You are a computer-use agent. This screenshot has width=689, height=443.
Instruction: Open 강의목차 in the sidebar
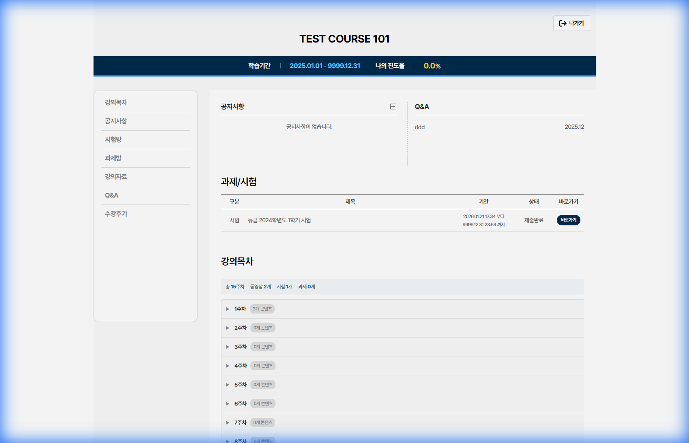tap(116, 102)
